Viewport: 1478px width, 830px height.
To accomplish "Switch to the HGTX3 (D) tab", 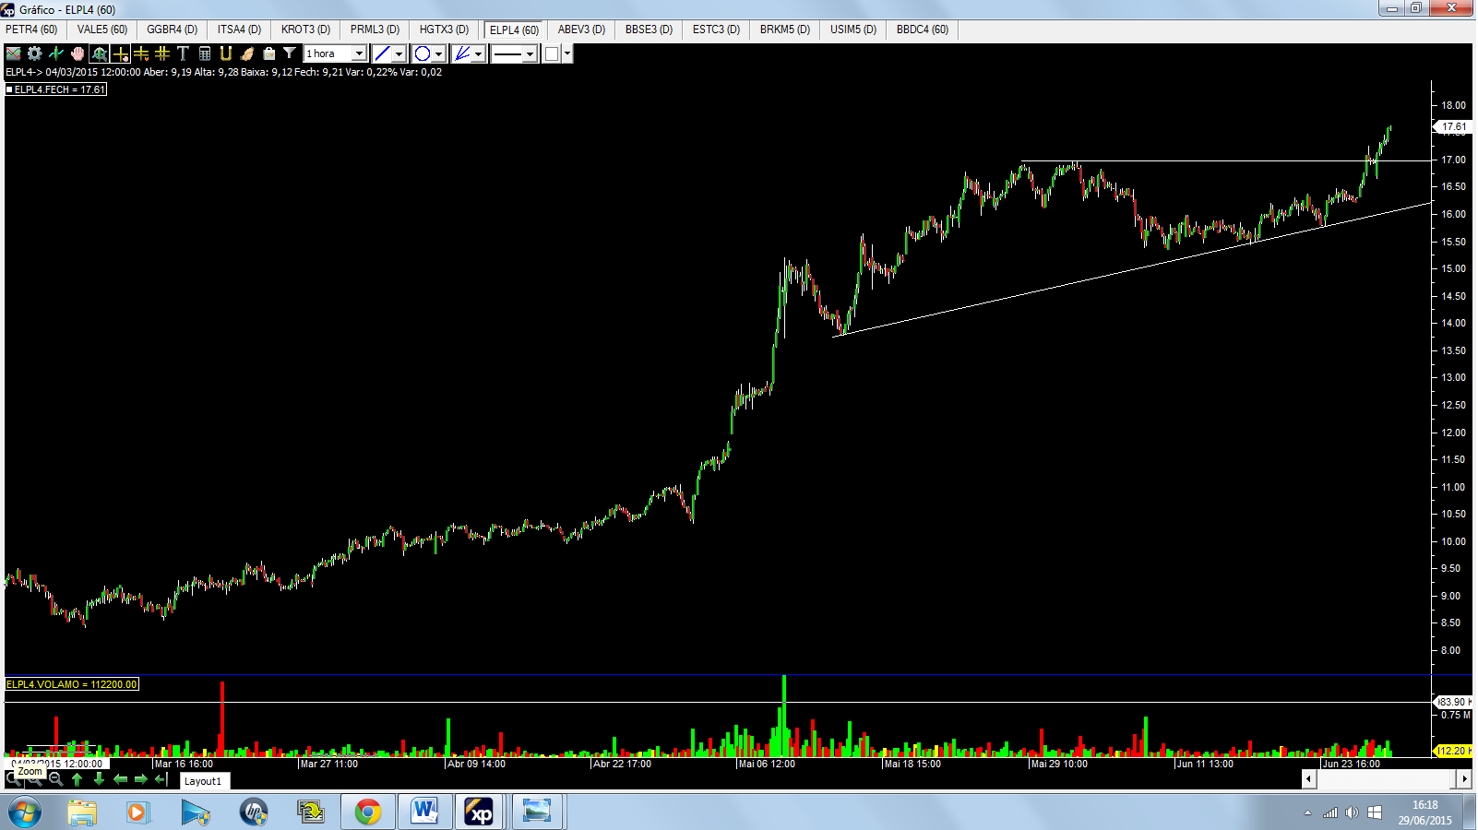I will pyautogui.click(x=445, y=30).
